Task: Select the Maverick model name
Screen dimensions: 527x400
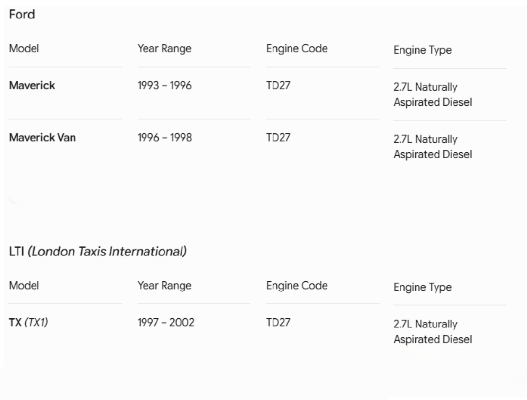Action: click(32, 85)
